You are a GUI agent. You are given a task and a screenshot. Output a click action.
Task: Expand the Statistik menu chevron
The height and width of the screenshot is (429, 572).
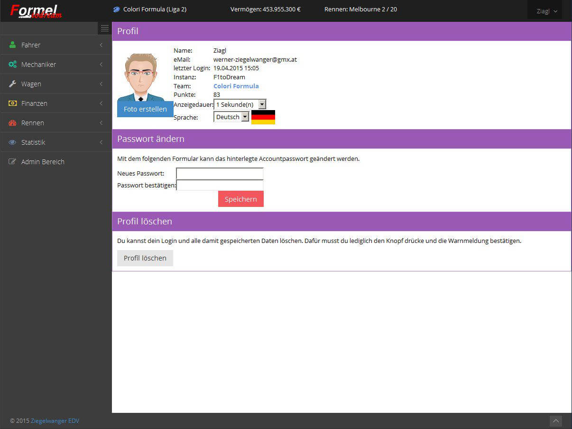(x=101, y=142)
